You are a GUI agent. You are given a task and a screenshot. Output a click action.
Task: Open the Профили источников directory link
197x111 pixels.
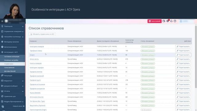point(37,84)
